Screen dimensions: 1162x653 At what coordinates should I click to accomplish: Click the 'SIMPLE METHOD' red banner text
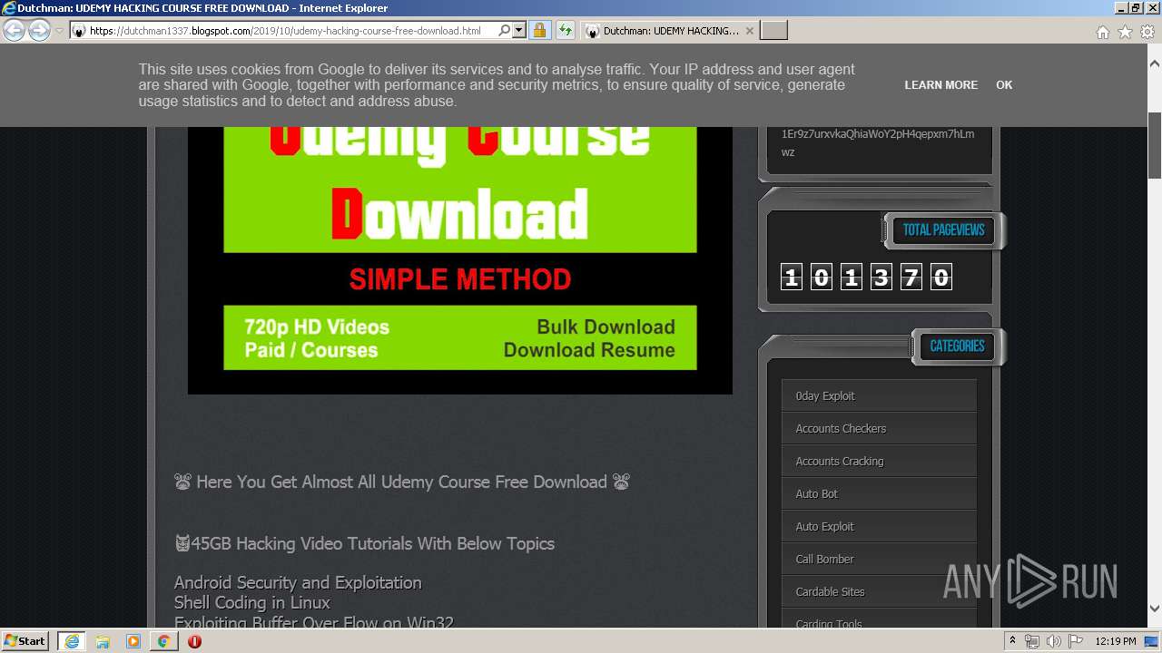(460, 279)
